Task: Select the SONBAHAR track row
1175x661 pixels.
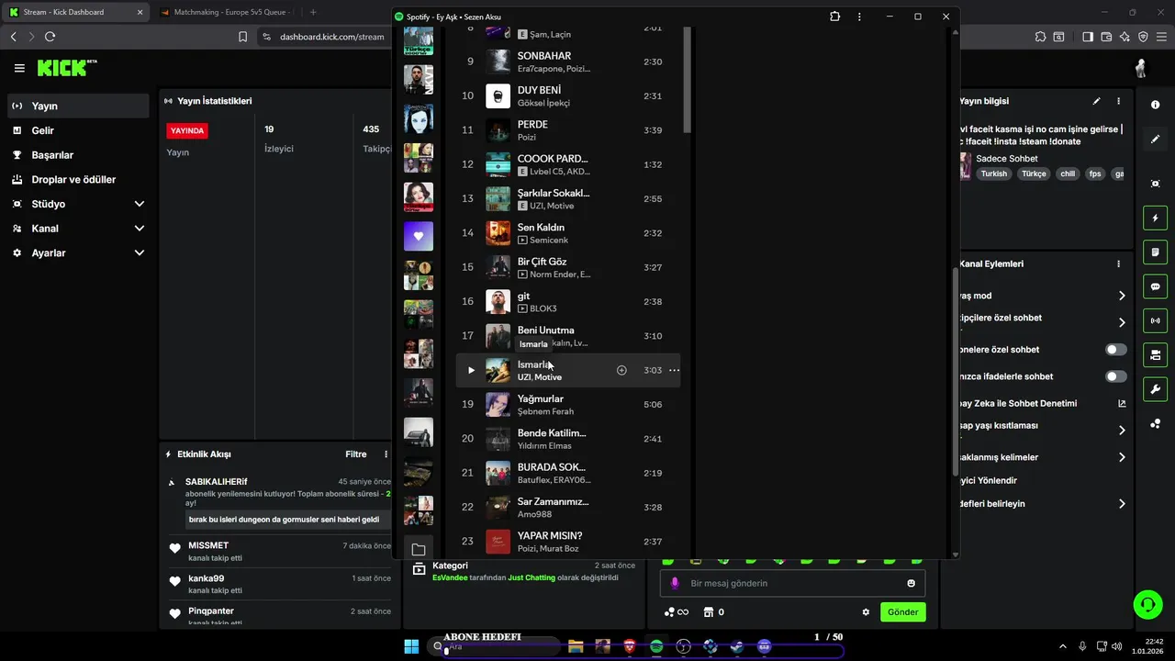Action: 568,62
